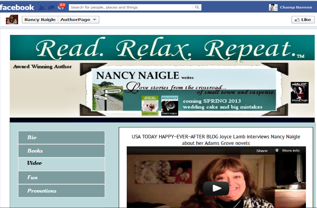Click the search magnifier icon
317x208 pixels.
(197, 7)
